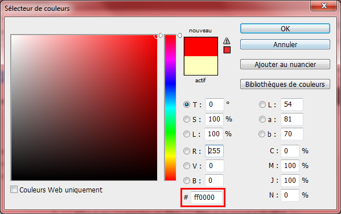Image resolution: width=341 pixels, height=214 pixels.
Task: Click the circular color picker marker
Action: click(x=156, y=36)
